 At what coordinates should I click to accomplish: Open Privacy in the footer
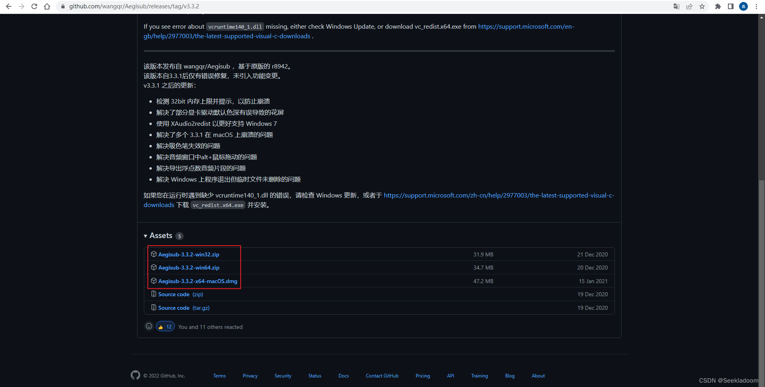point(250,376)
